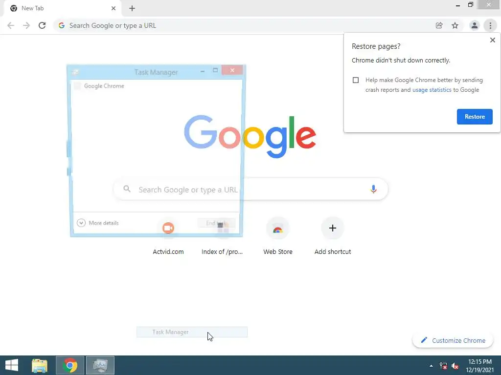The image size is (501, 375).
Task: Click Customize Chrome button
Action: pos(453,340)
